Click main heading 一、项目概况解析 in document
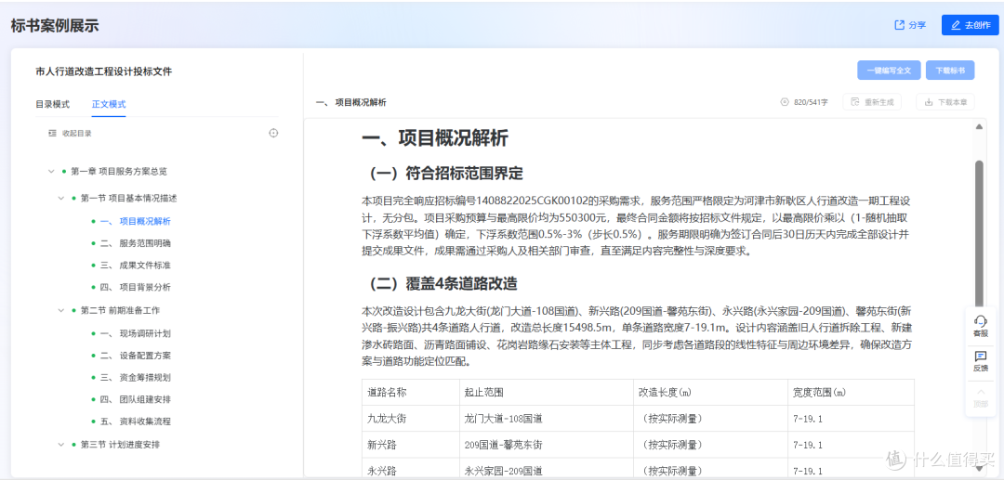The image size is (1004, 480). 436,138
